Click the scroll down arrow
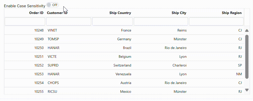The image size is (253, 101). (x=247, y=90)
